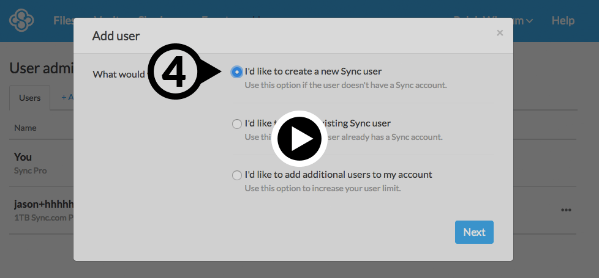Image resolution: width=599 pixels, height=278 pixels.
Task: Choose 'add additional users to my account' radio
Action: pyautogui.click(x=236, y=175)
